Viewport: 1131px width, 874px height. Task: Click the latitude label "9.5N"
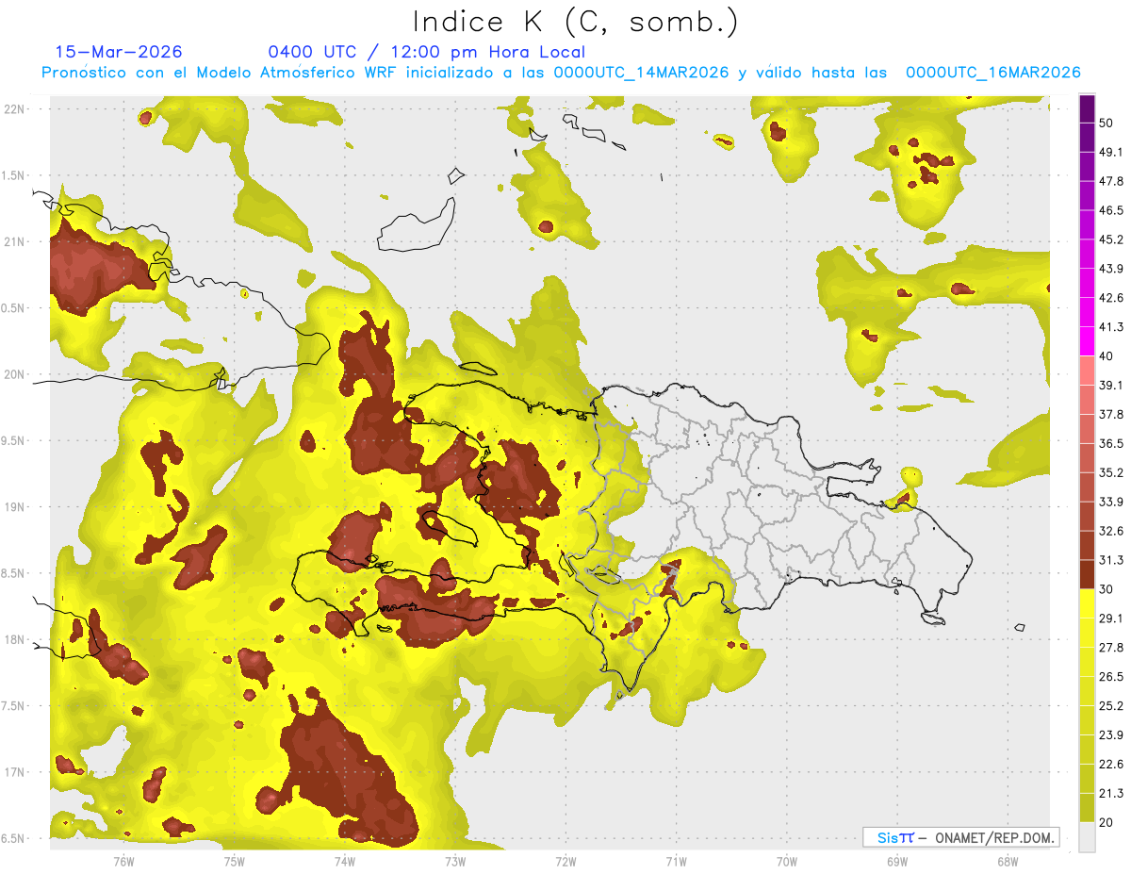point(12,440)
